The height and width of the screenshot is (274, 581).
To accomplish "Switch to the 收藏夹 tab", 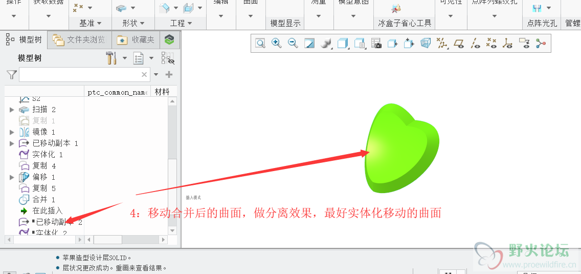I will 136,40.
